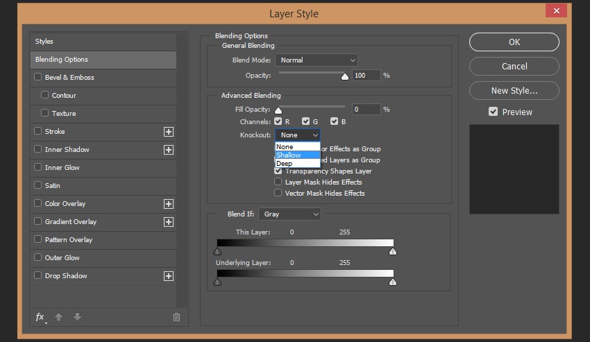590x342 pixels.
Task: Add another Gradient Overlay with plus icon
Action: point(168,222)
